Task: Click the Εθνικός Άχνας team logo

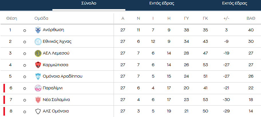Action: tap(38, 41)
